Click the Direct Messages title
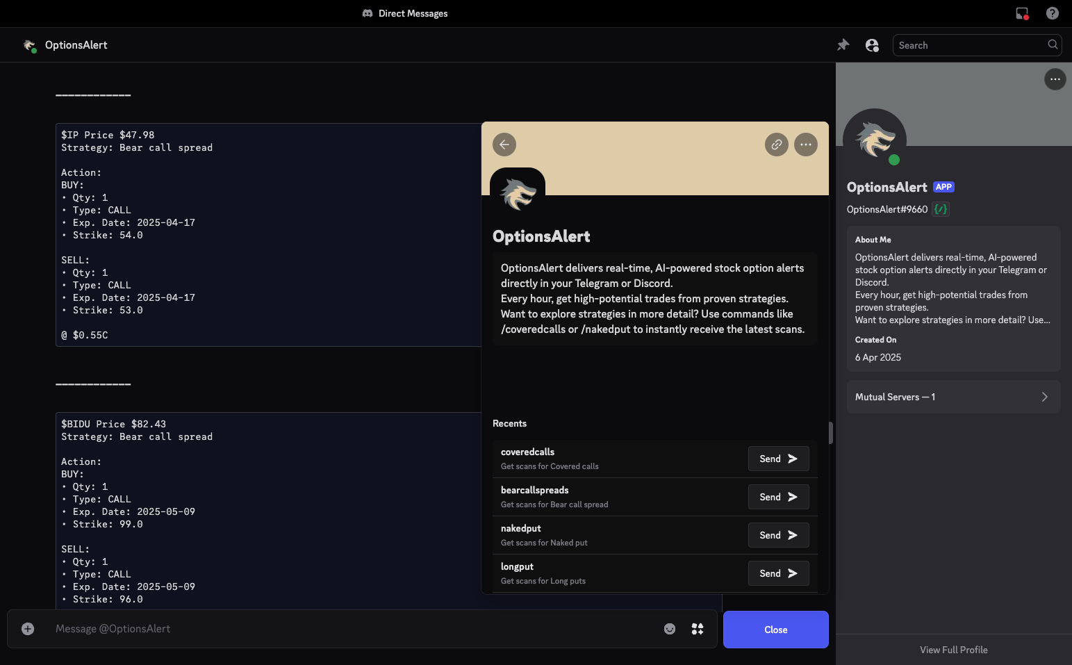 pyautogui.click(x=413, y=13)
